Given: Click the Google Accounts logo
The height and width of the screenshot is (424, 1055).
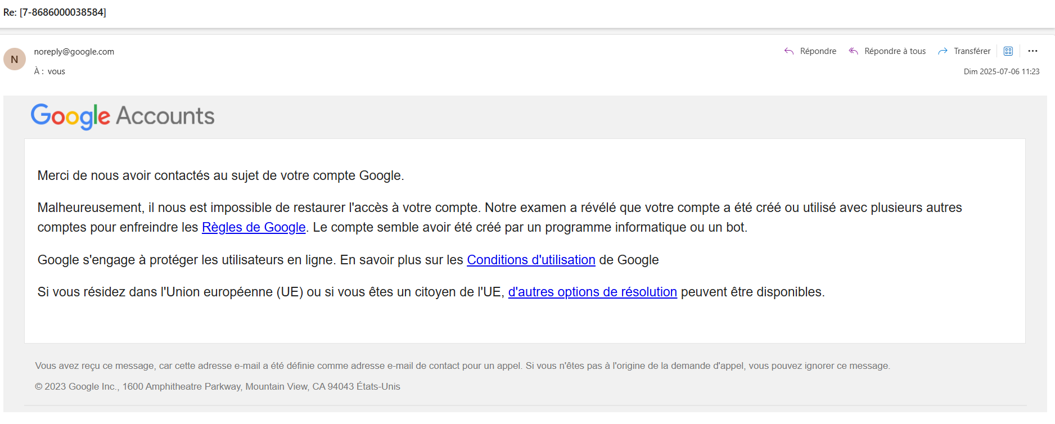Looking at the screenshot, I should pyautogui.click(x=123, y=116).
